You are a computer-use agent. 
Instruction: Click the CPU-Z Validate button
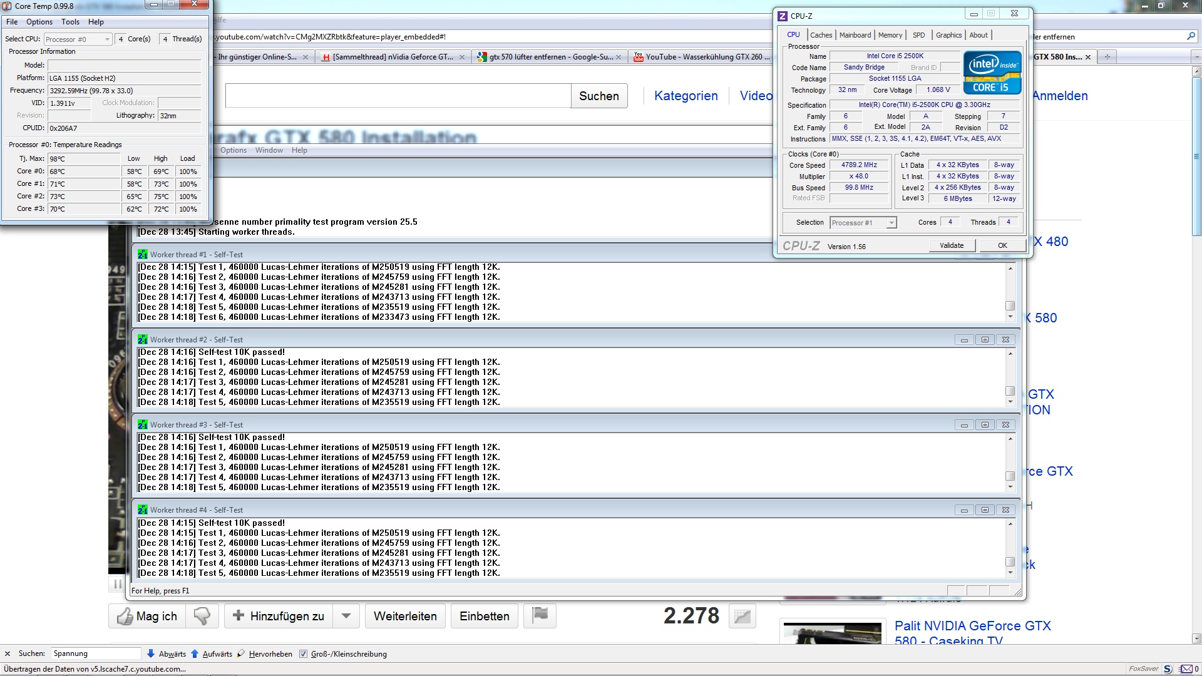coord(952,245)
